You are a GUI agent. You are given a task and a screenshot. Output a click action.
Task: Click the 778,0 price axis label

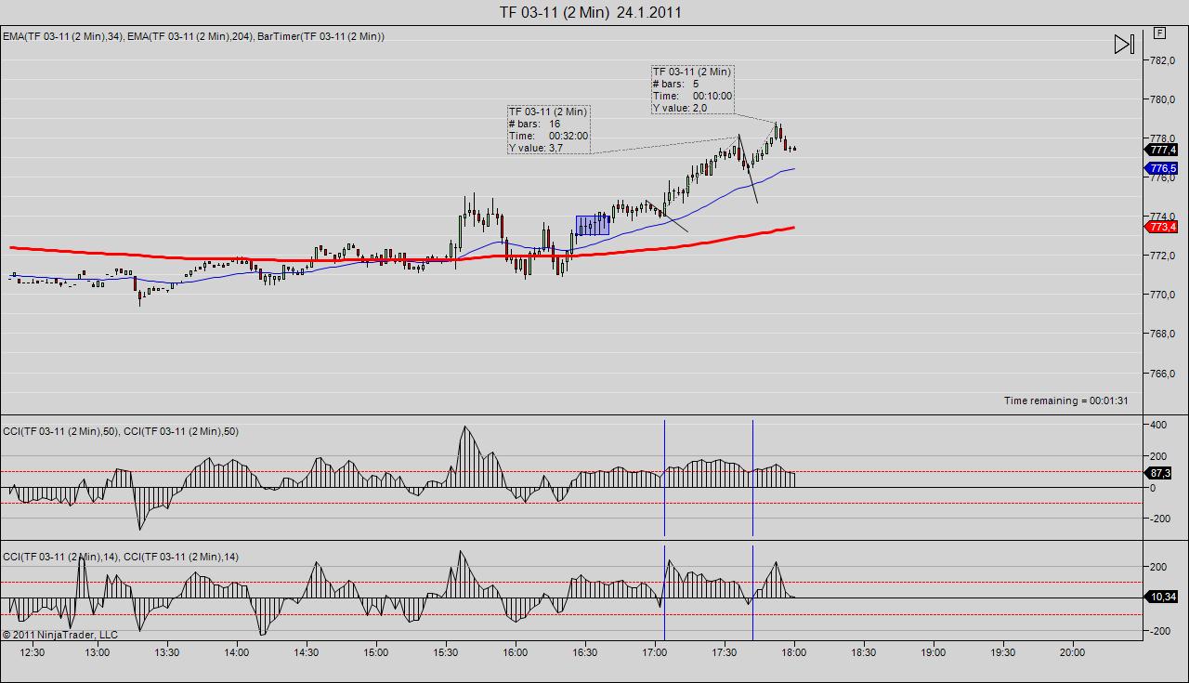tap(1163, 138)
